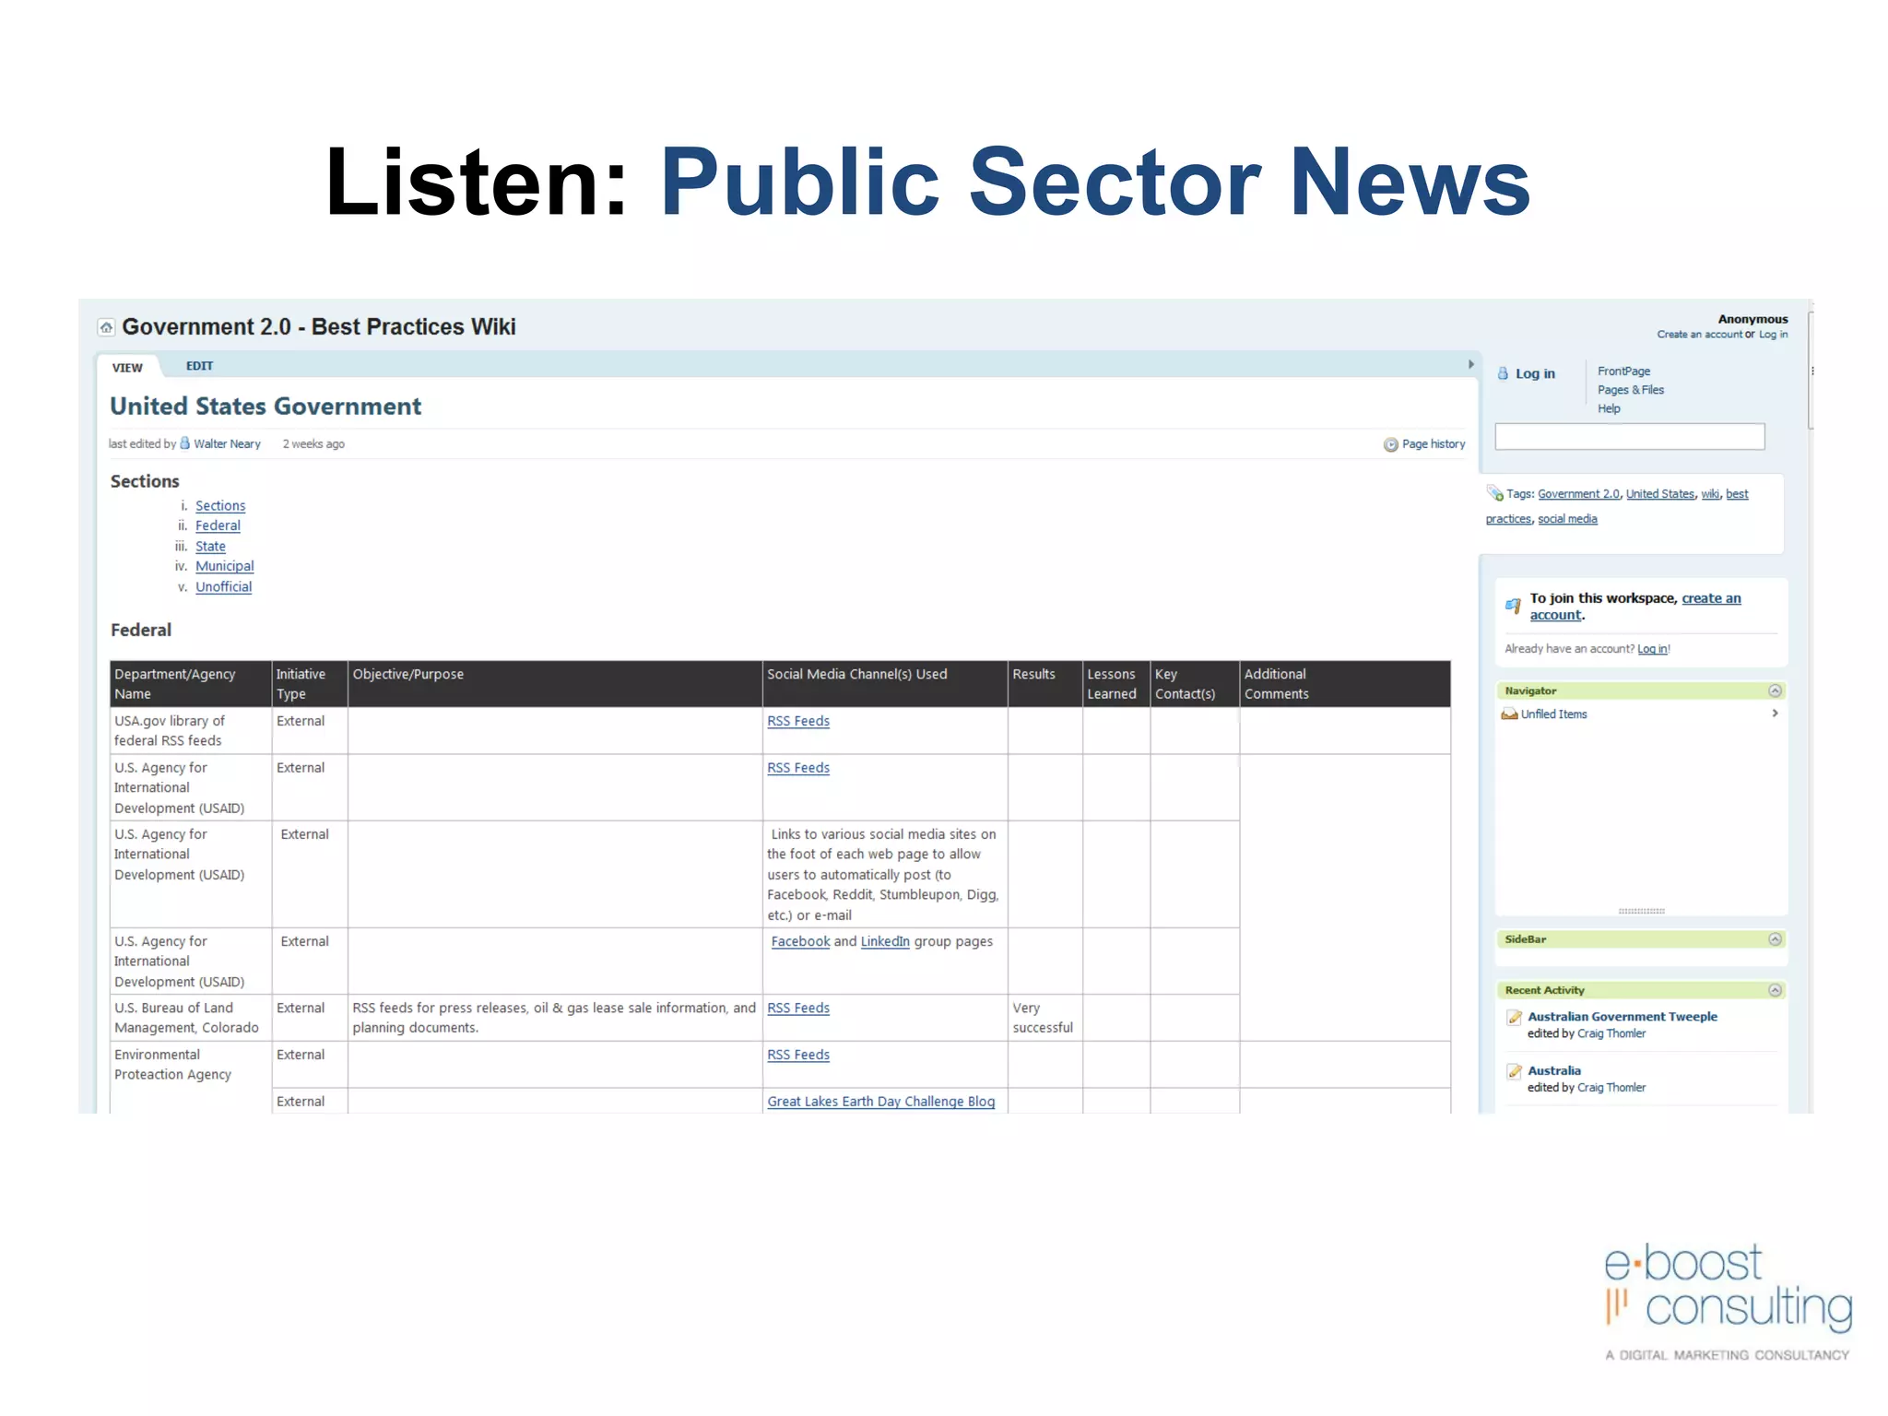Click the edit icon beside Australia
The width and height of the screenshot is (1888, 1416).
point(1514,1071)
